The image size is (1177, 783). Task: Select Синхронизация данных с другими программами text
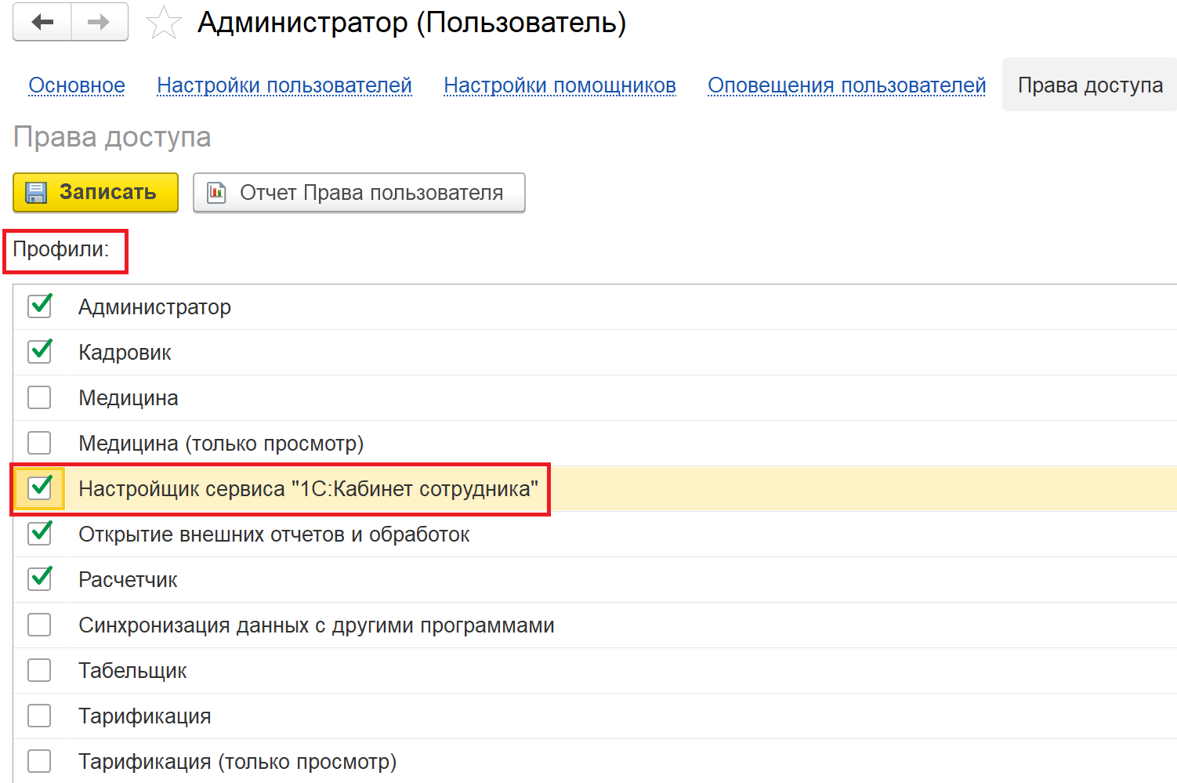coord(317,625)
